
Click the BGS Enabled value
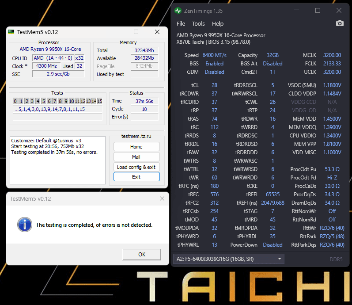point(214,64)
